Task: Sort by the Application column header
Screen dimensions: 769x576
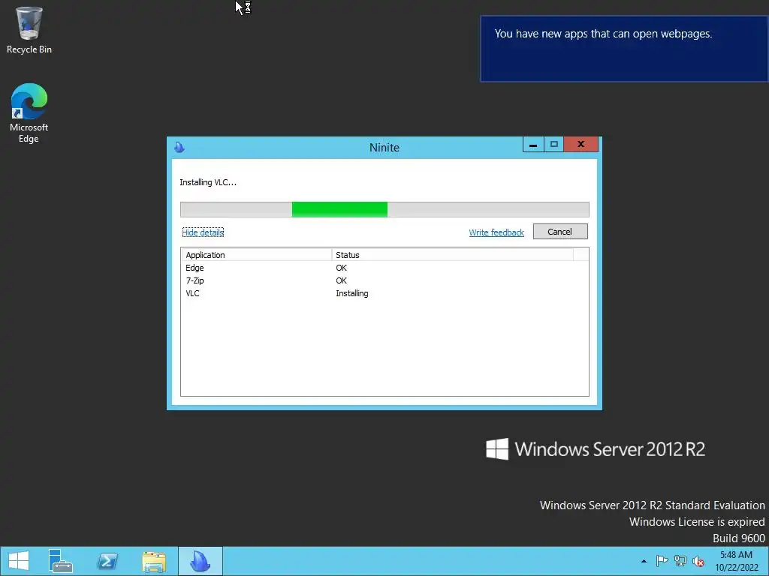Action: tap(257, 255)
